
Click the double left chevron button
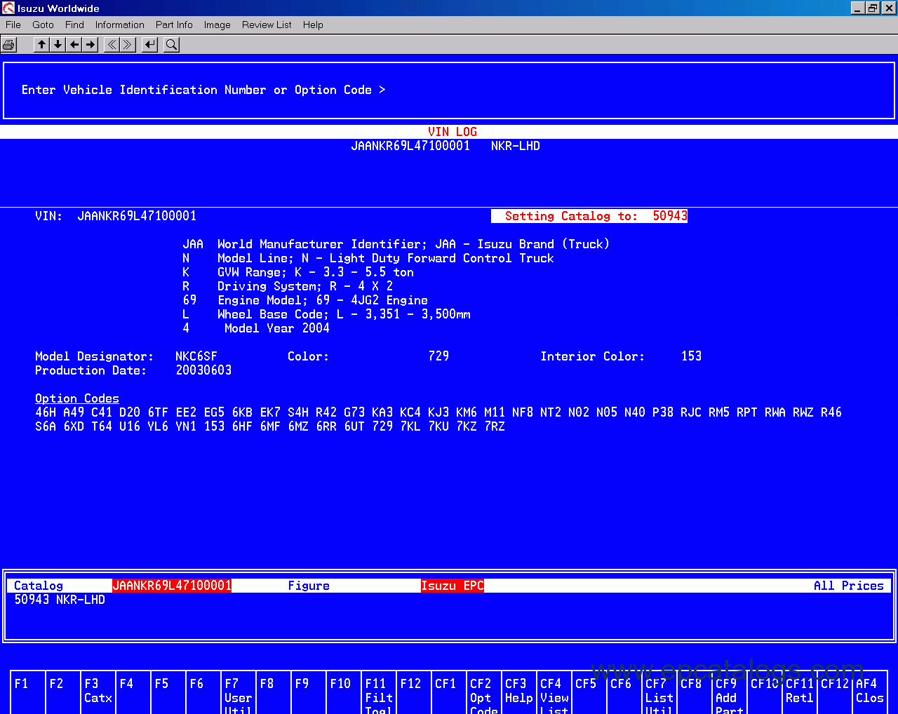112,45
